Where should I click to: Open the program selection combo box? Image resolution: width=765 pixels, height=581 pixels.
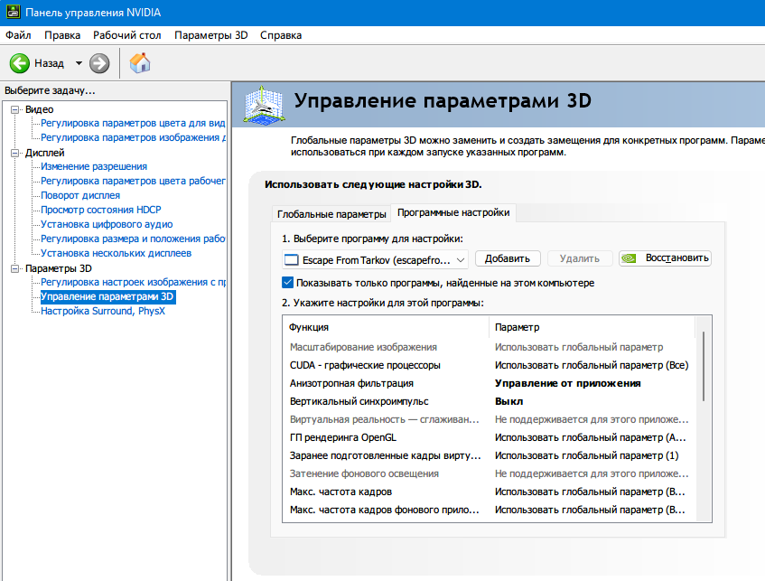pos(375,259)
